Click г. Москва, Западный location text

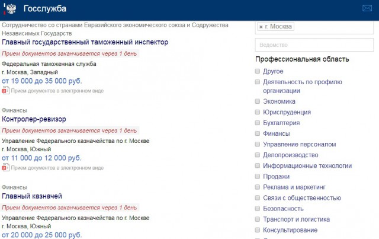pyautogui.click(x=30, y=72)
